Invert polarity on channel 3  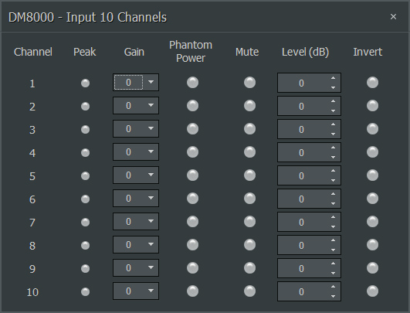[x=373, y=129]
